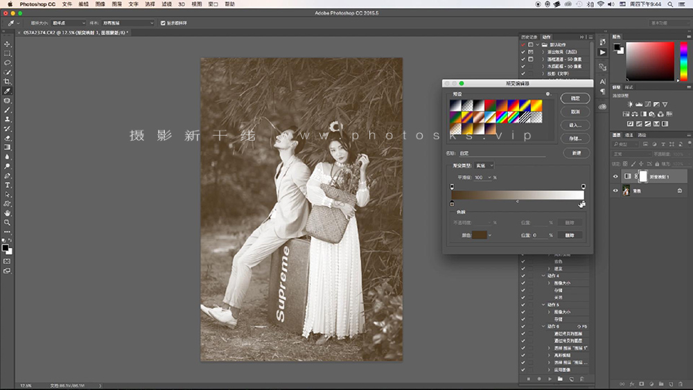The width and height of the screenshot is (693, 390).
Task: Select the Dodge tool
Action: pos(7,166)
